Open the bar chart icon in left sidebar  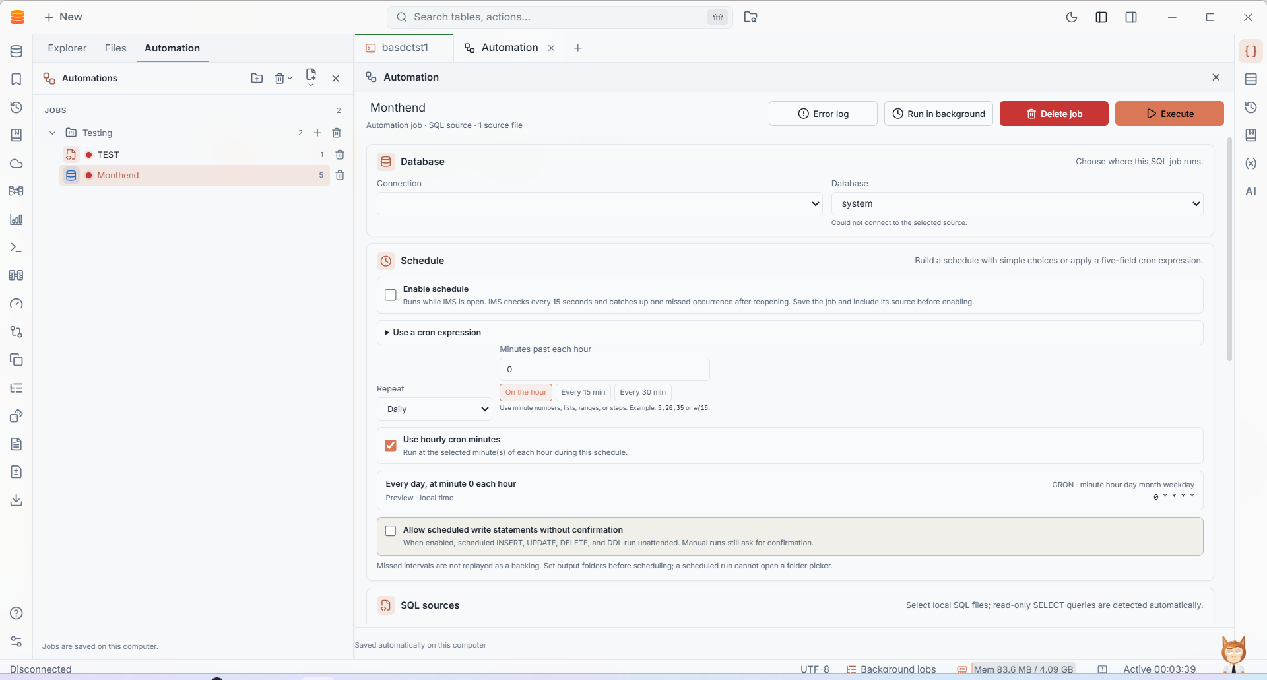16,219
